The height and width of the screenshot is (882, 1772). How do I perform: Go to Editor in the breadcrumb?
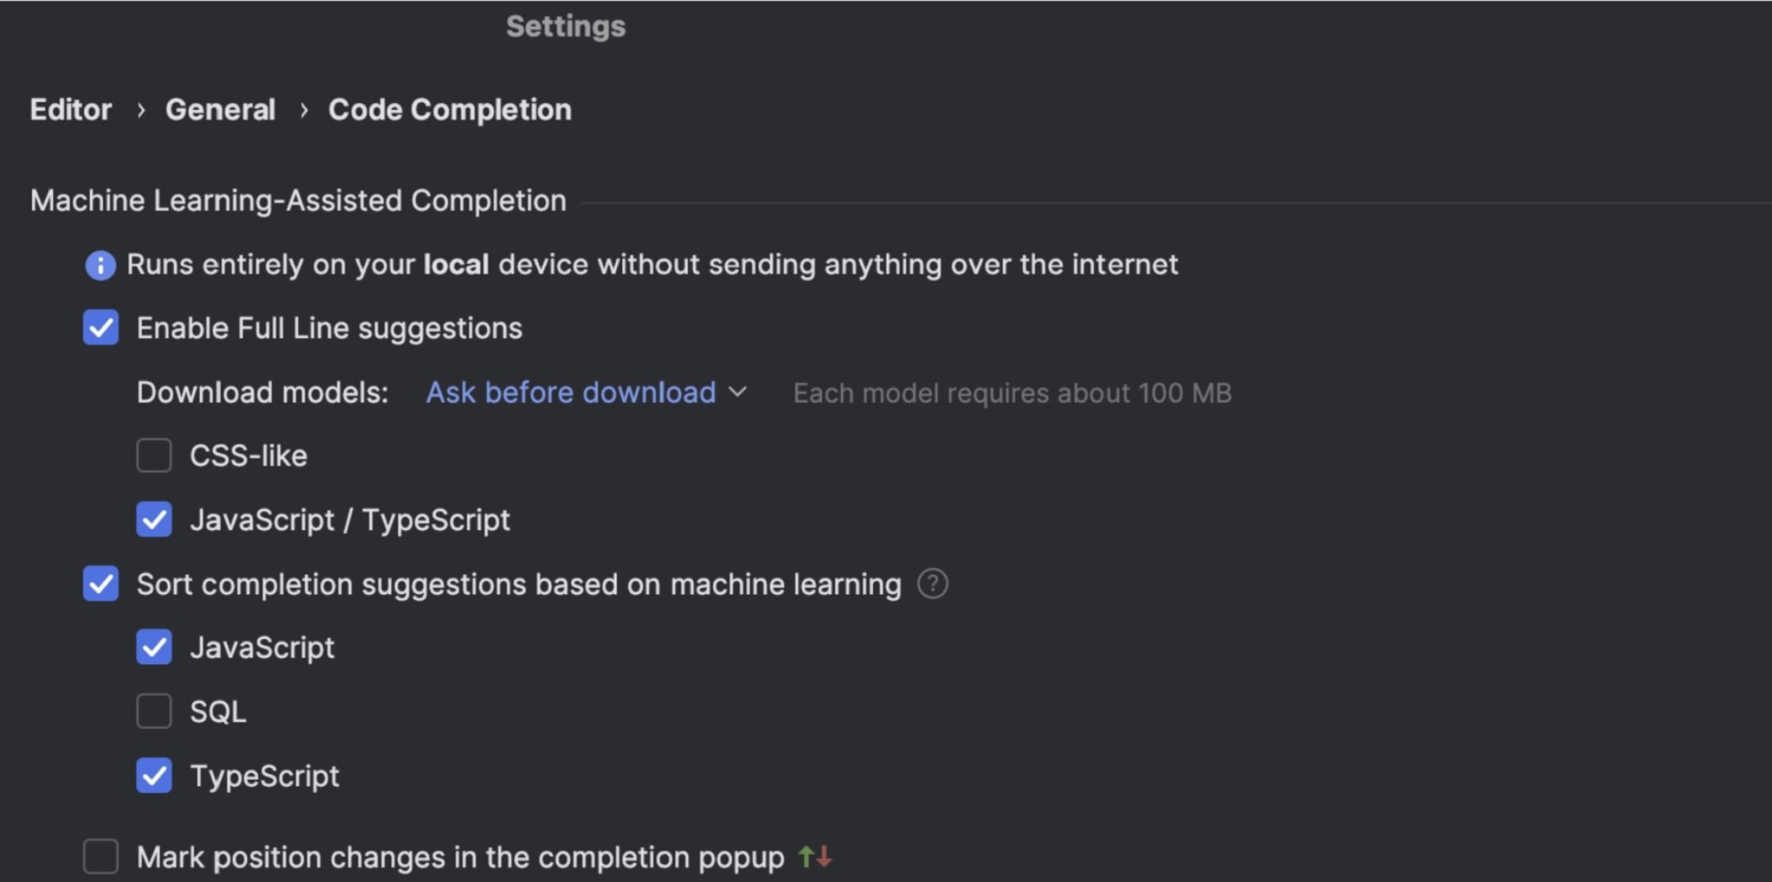tap(71, 110)
